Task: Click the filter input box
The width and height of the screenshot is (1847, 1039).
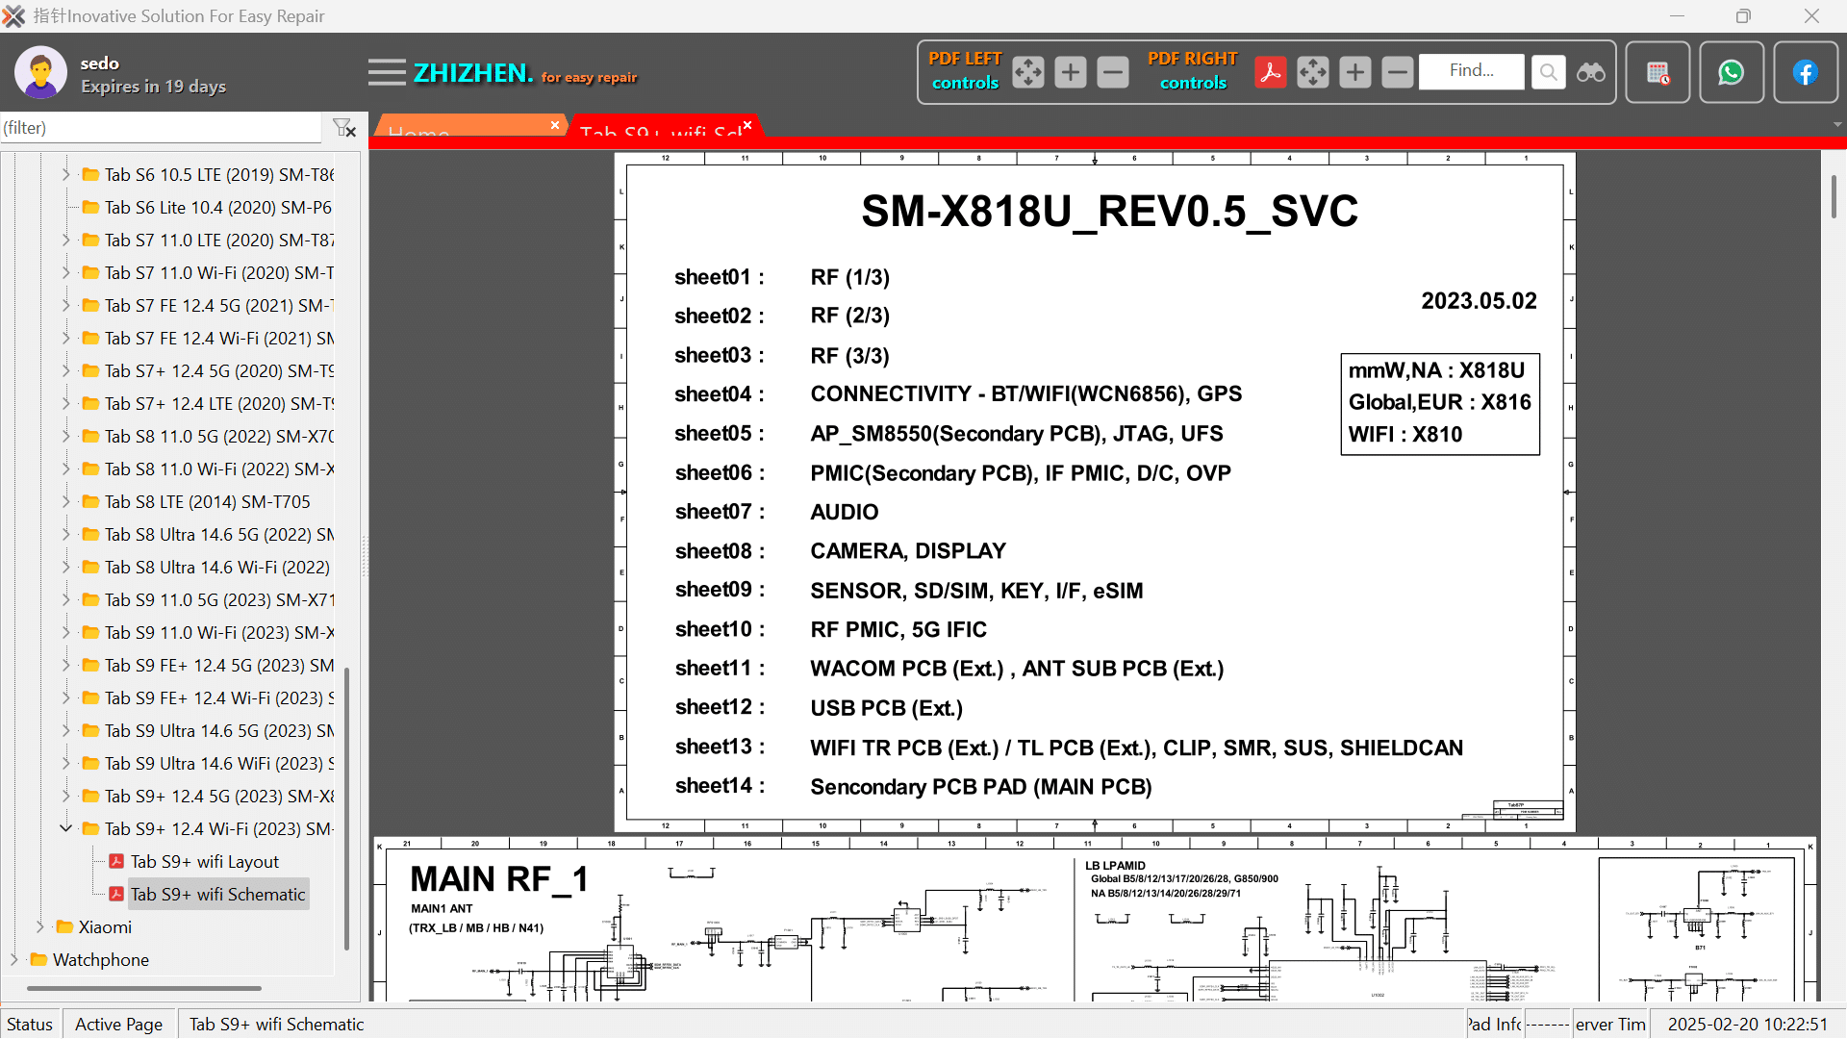Action: point(161,128)
